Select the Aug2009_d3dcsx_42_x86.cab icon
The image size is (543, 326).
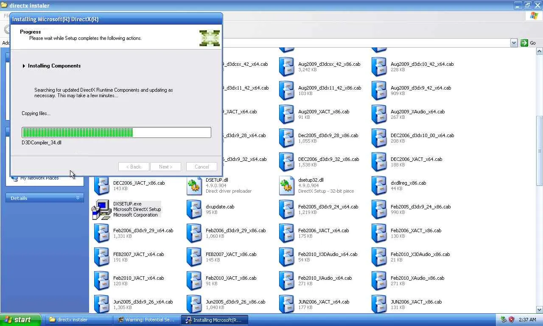pos(287,67)
